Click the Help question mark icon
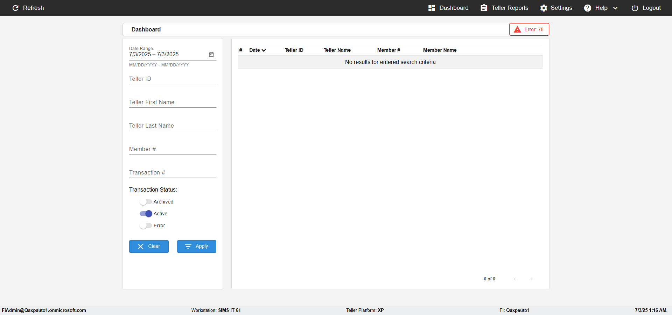This screenshot has width=672, height=315. (588, 8)
